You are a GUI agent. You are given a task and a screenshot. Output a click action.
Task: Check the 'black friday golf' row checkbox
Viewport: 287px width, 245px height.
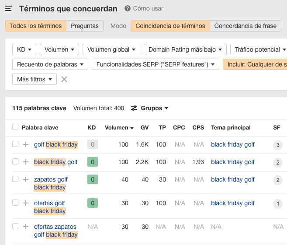point(15,161)
